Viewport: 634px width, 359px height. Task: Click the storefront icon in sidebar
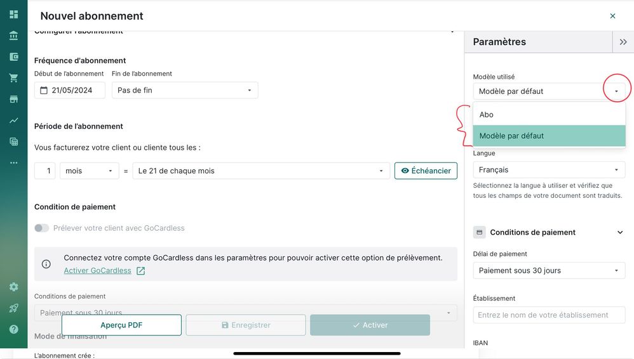13,99
